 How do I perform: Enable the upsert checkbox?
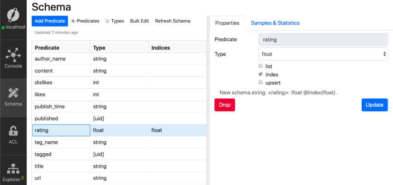(x=260, y=82)
